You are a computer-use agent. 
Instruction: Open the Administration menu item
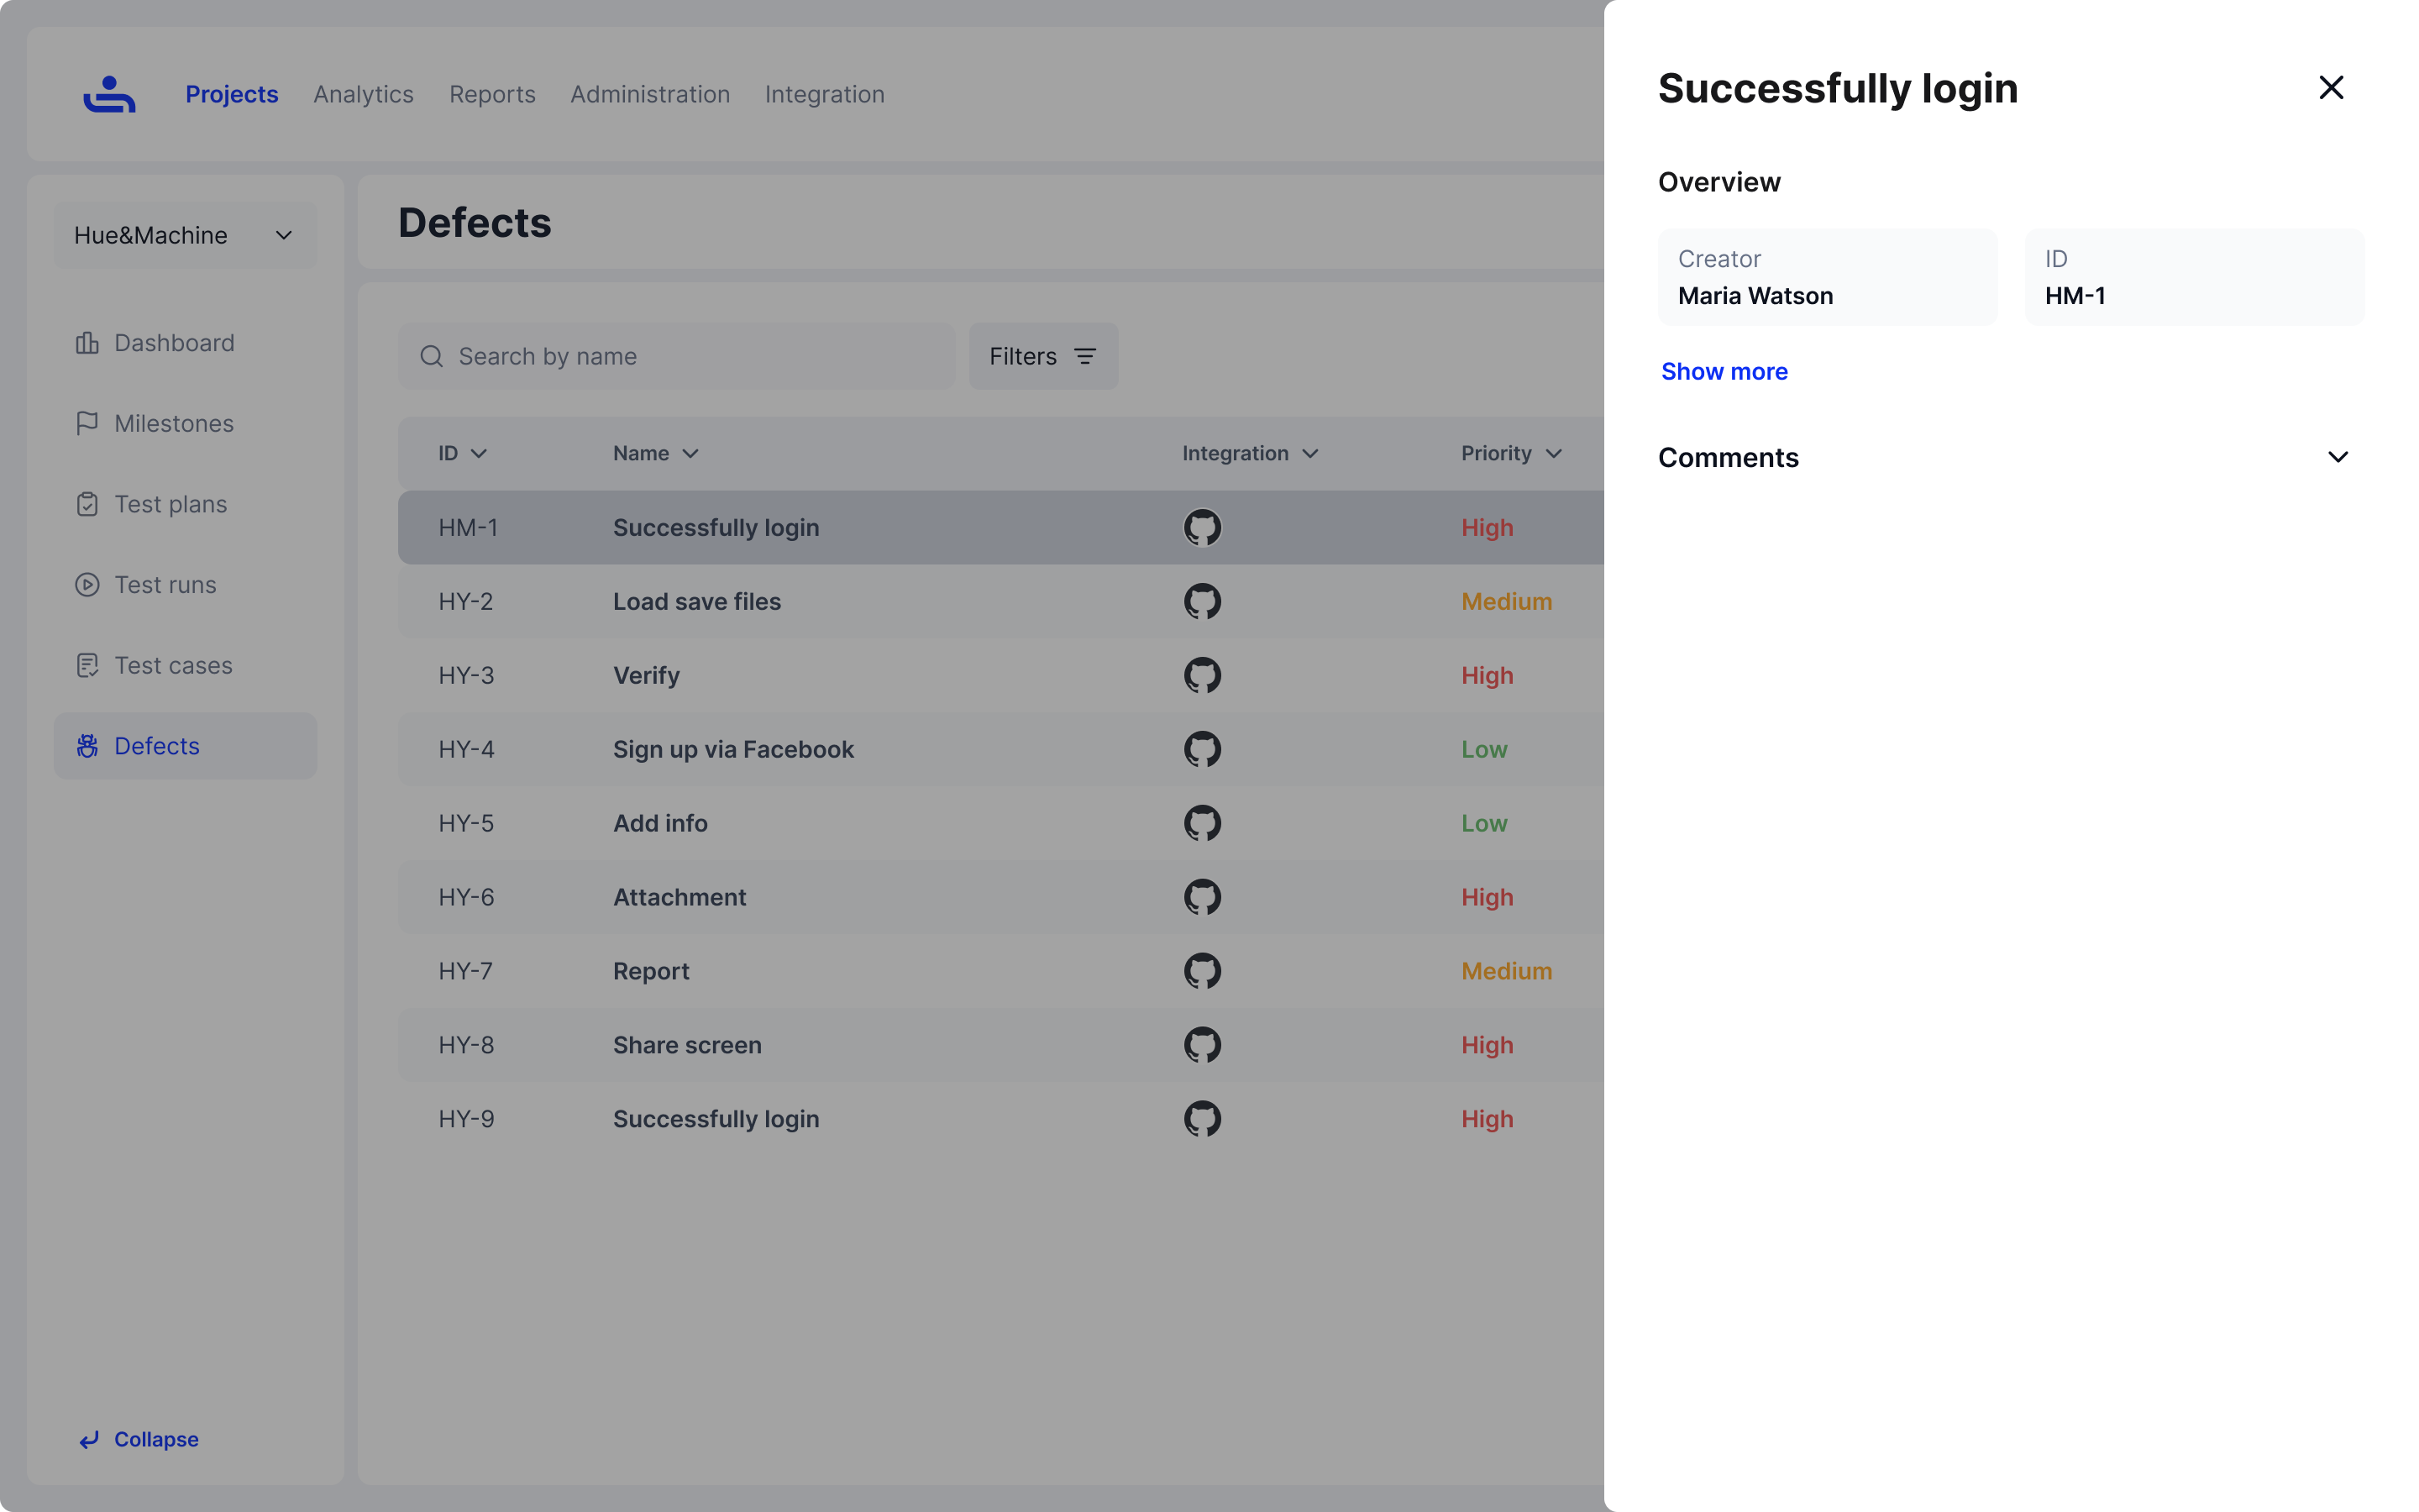650,94
